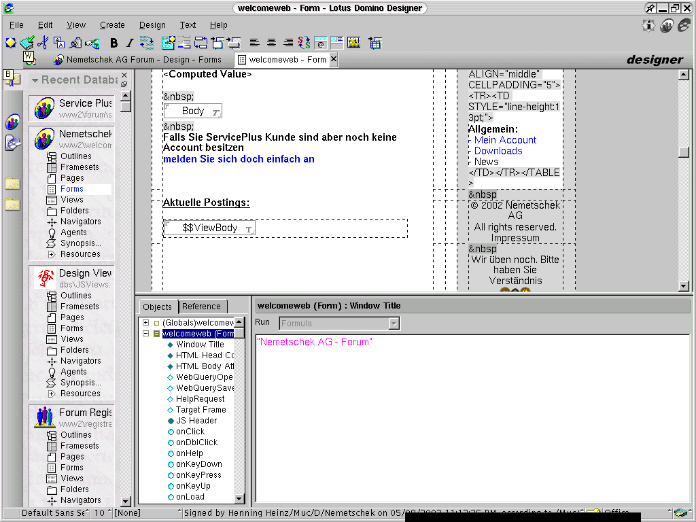The width and height of the screenshot is (696, 522).
Task: Open the Text menu
Action: (188, 25)
